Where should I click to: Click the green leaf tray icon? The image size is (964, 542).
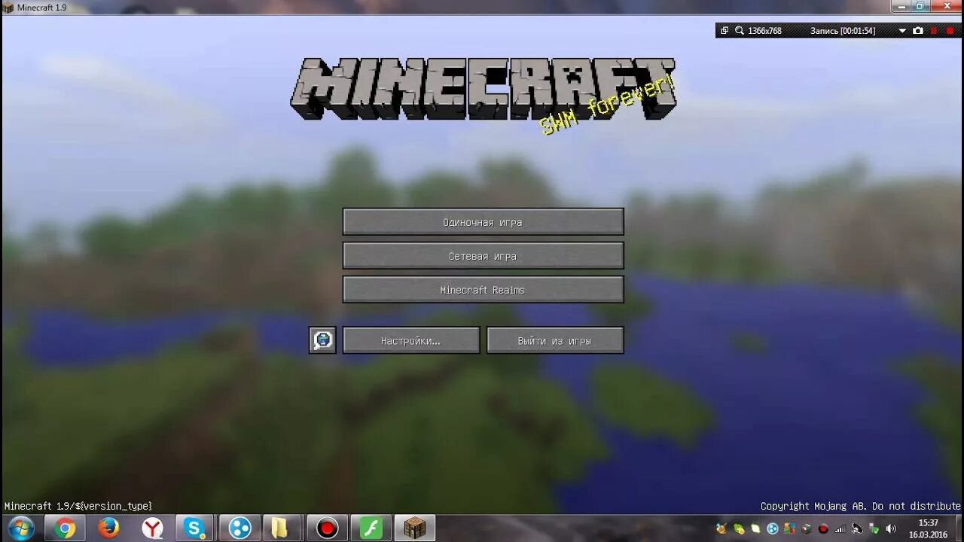pyautogui.click(x=739, y=528)
